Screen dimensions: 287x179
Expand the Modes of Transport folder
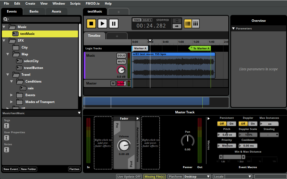point(11,102)
